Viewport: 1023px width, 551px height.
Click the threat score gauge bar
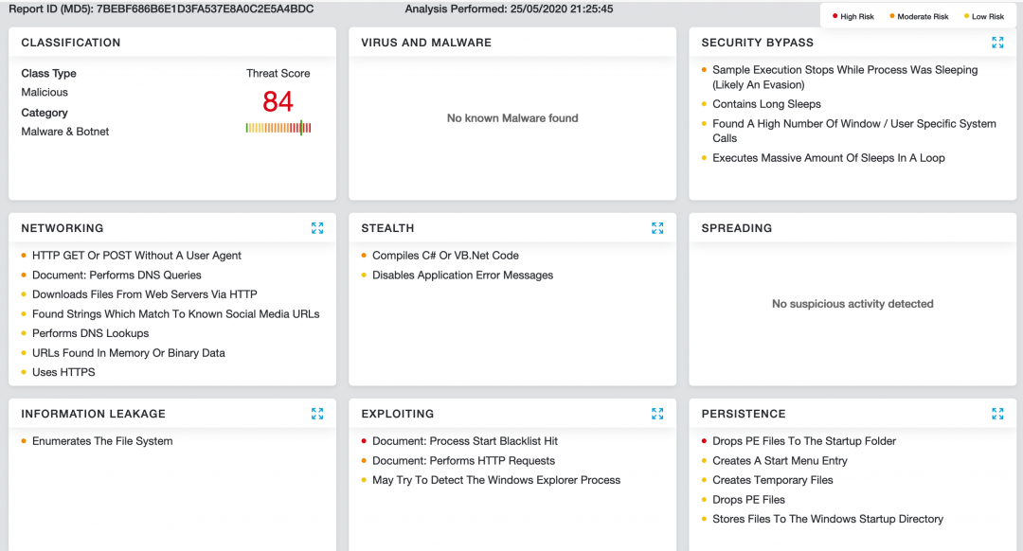pos(278,128)
